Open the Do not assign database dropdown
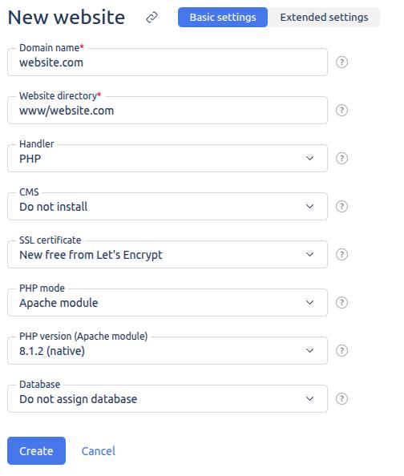 (x=168, y=398)
